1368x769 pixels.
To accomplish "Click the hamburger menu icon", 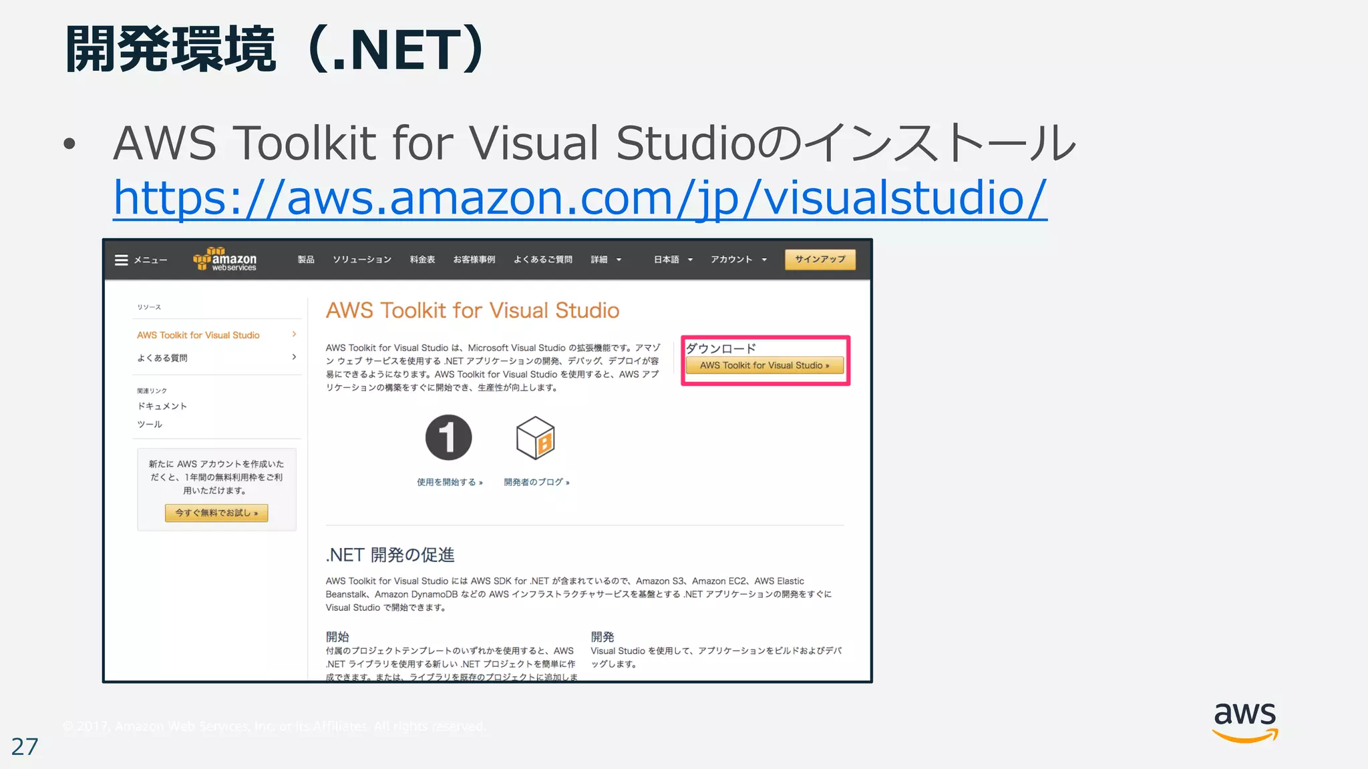I will [121, 260].
